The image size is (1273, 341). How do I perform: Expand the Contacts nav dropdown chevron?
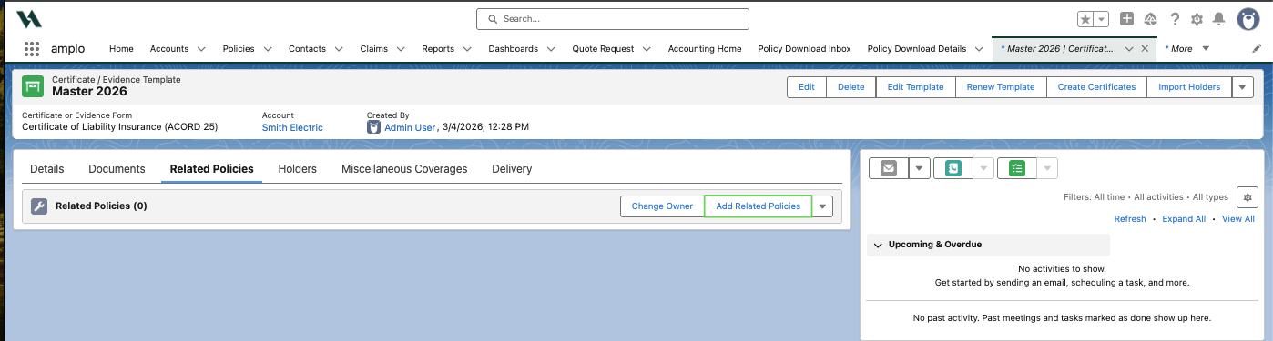coord(339,49)
